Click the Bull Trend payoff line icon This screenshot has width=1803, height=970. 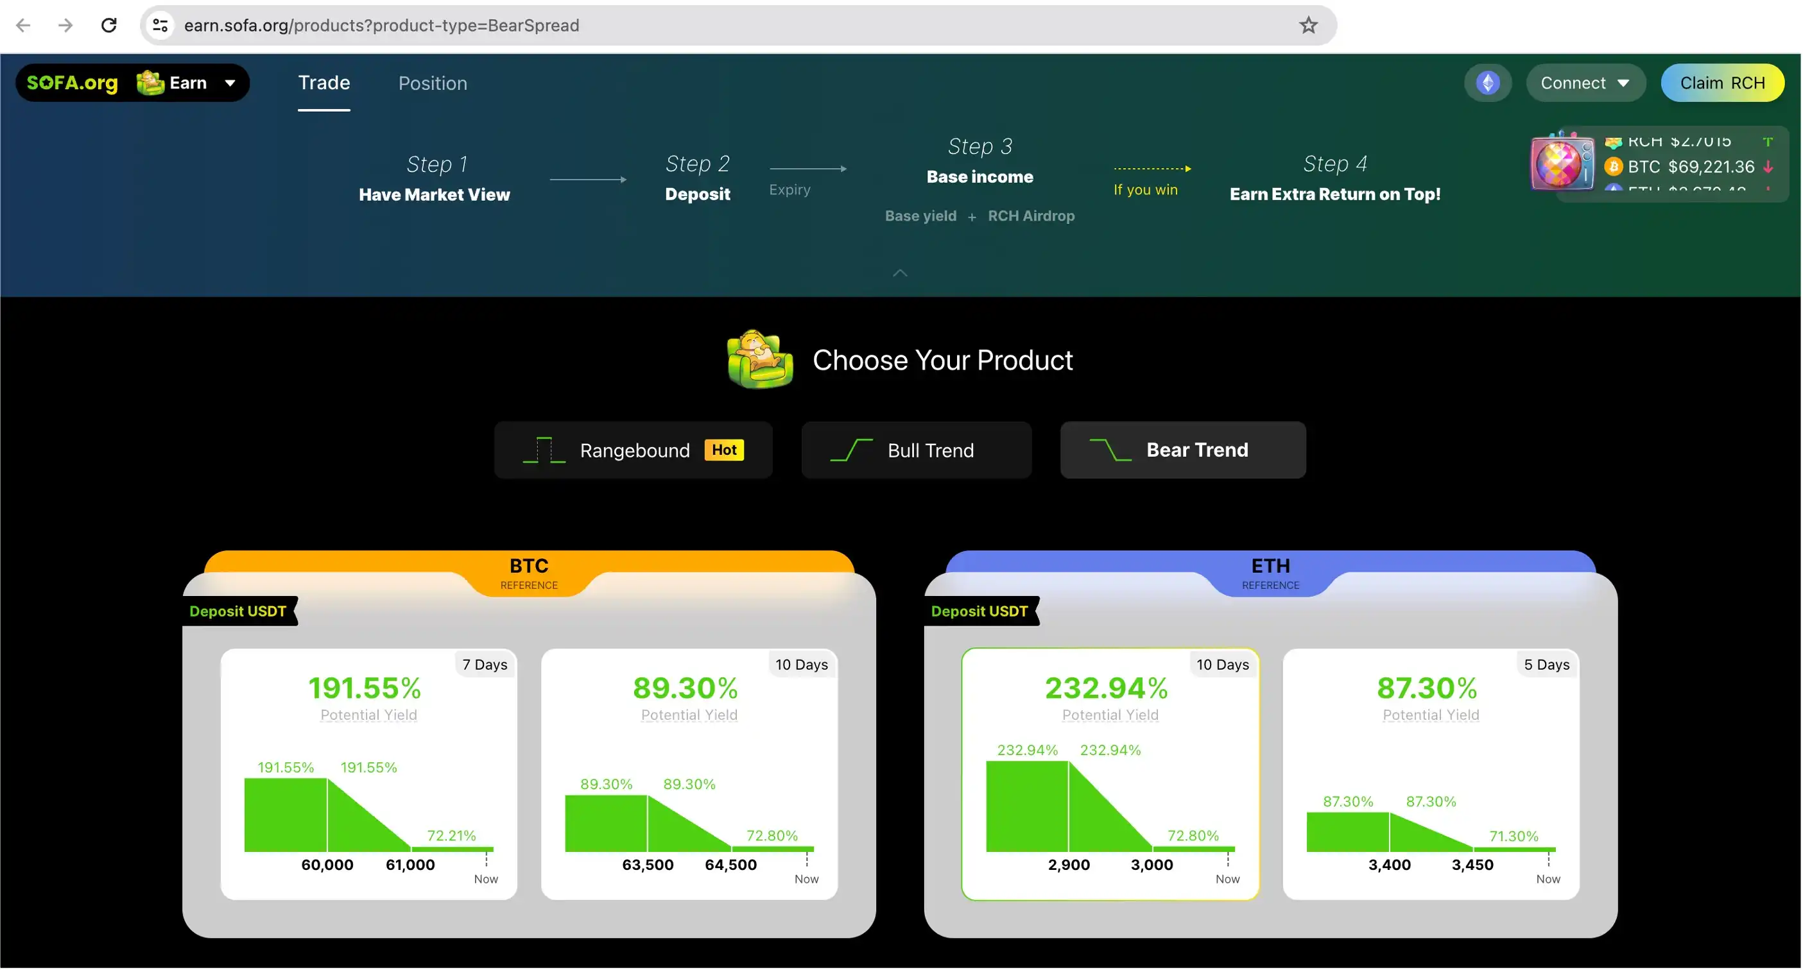click(x=852, y=450)
